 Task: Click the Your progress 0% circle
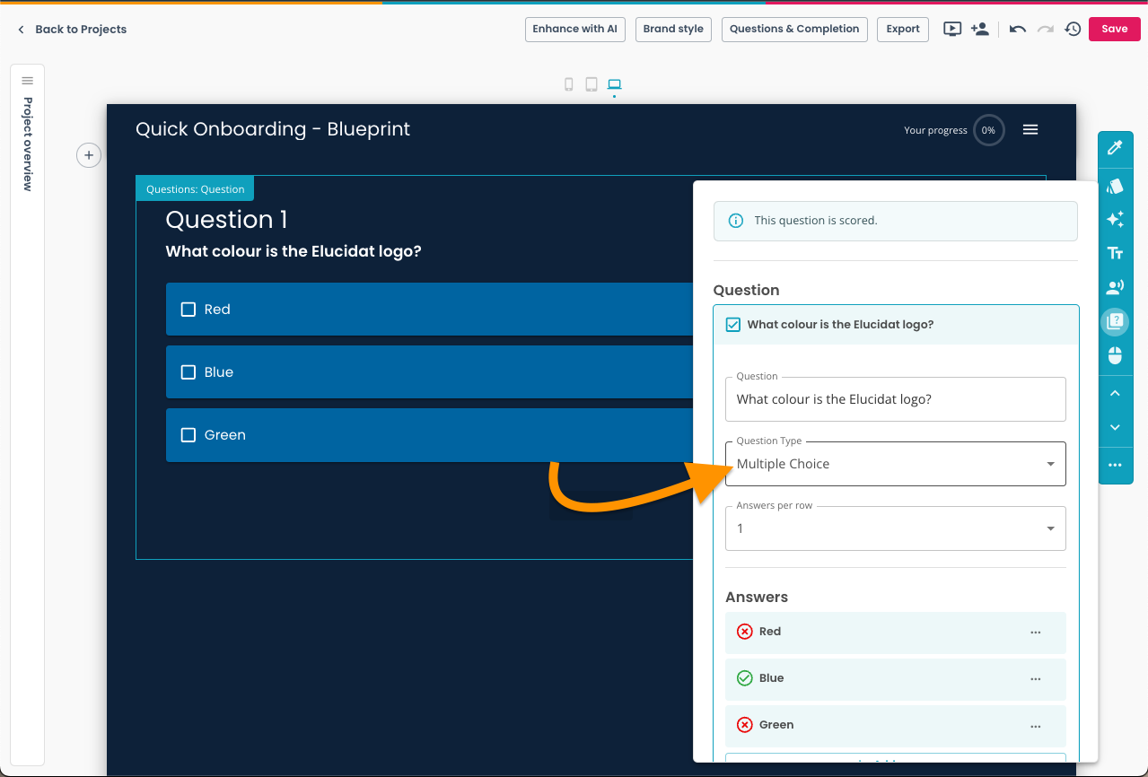(x=988, y=130)
